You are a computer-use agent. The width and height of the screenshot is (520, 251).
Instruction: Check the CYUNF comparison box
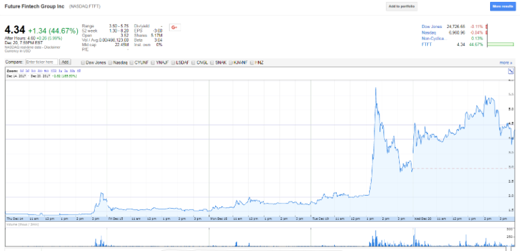[x=132, y=62]
